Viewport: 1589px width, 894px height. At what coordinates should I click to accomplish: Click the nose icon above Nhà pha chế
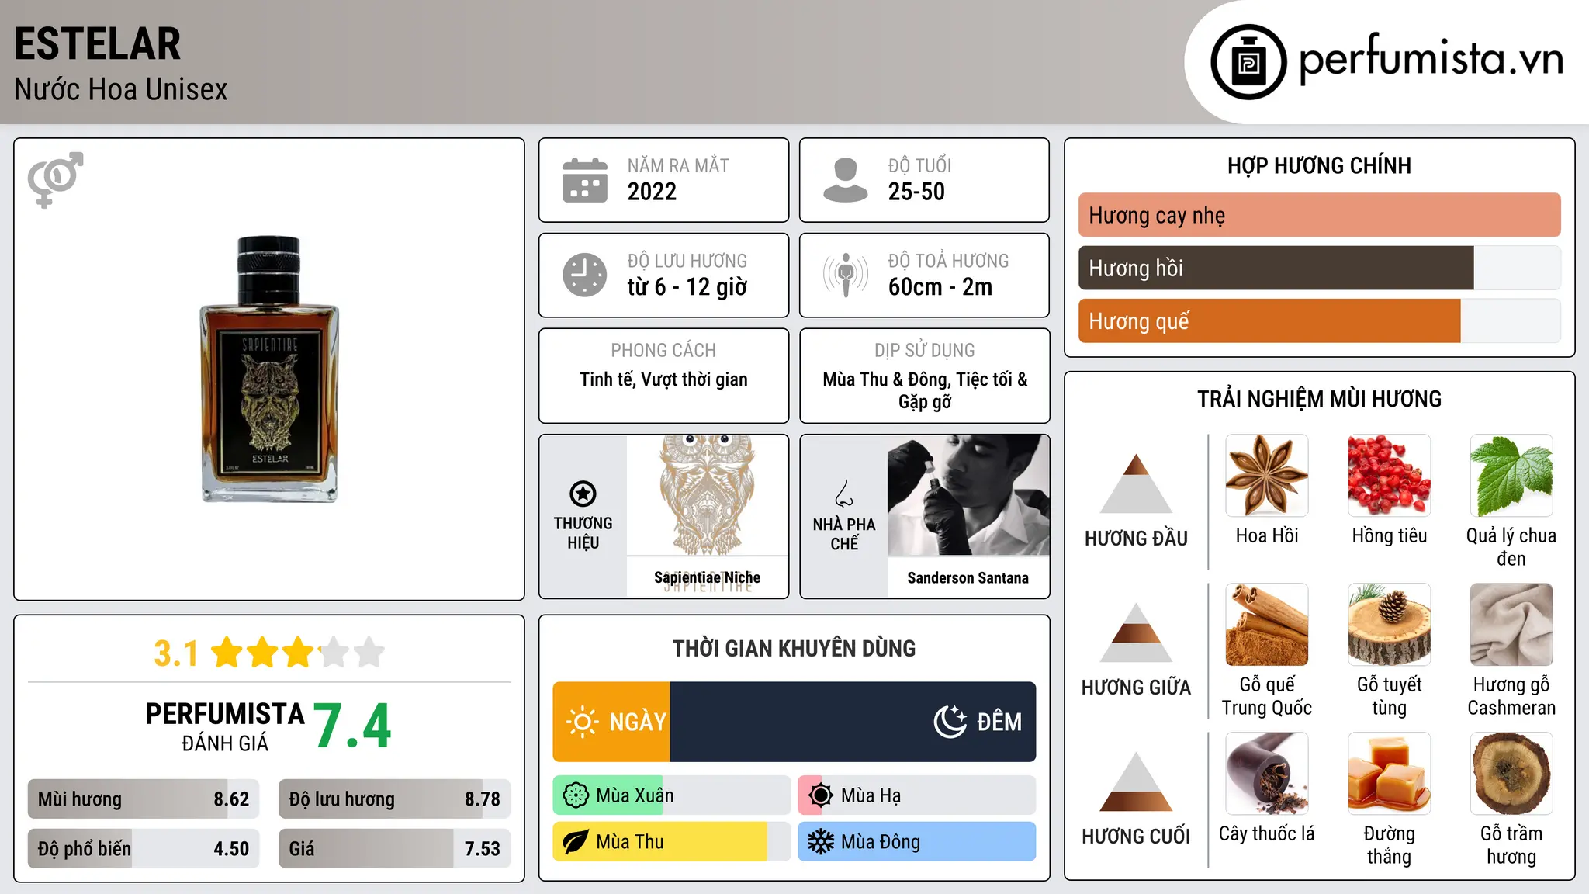(844, 494)
